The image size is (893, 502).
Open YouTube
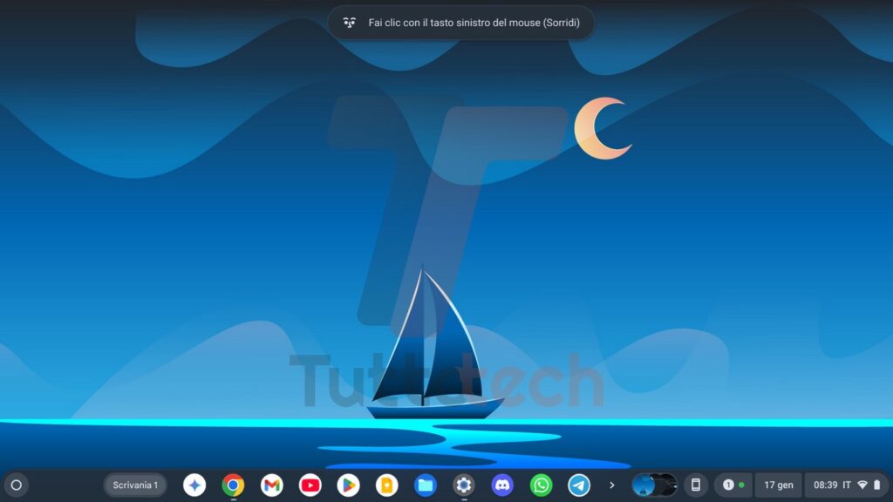pyautogui.click(x=310, y=485)
